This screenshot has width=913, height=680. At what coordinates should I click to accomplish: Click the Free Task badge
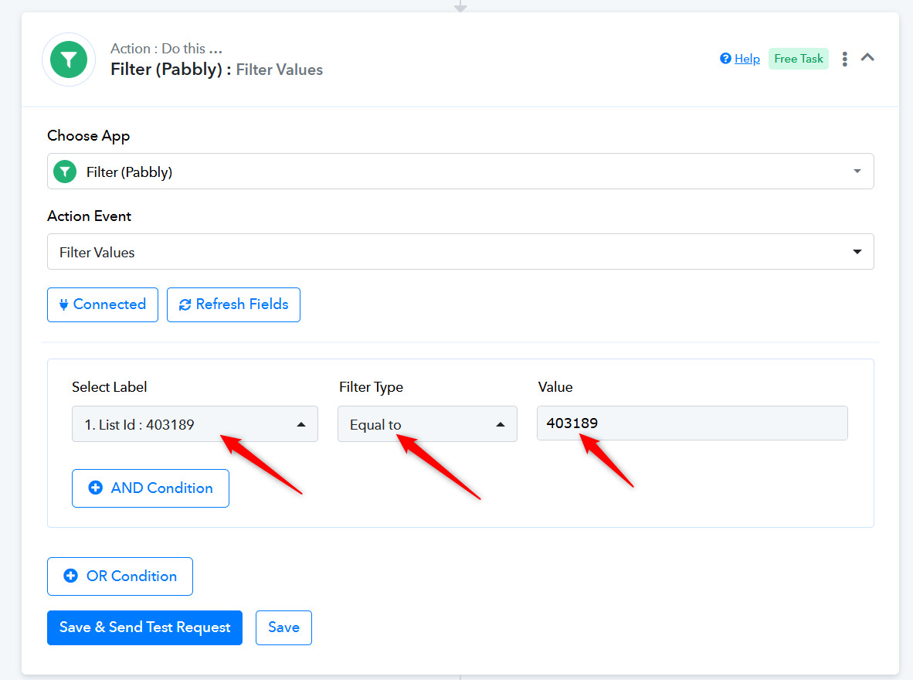[x=798, y=59]
